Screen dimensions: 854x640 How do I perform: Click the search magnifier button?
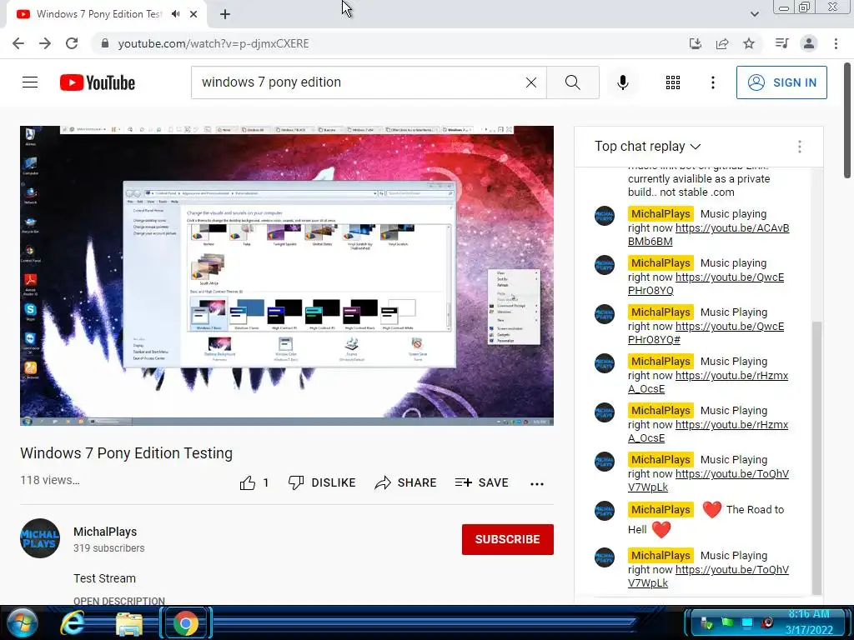point(572,82)
